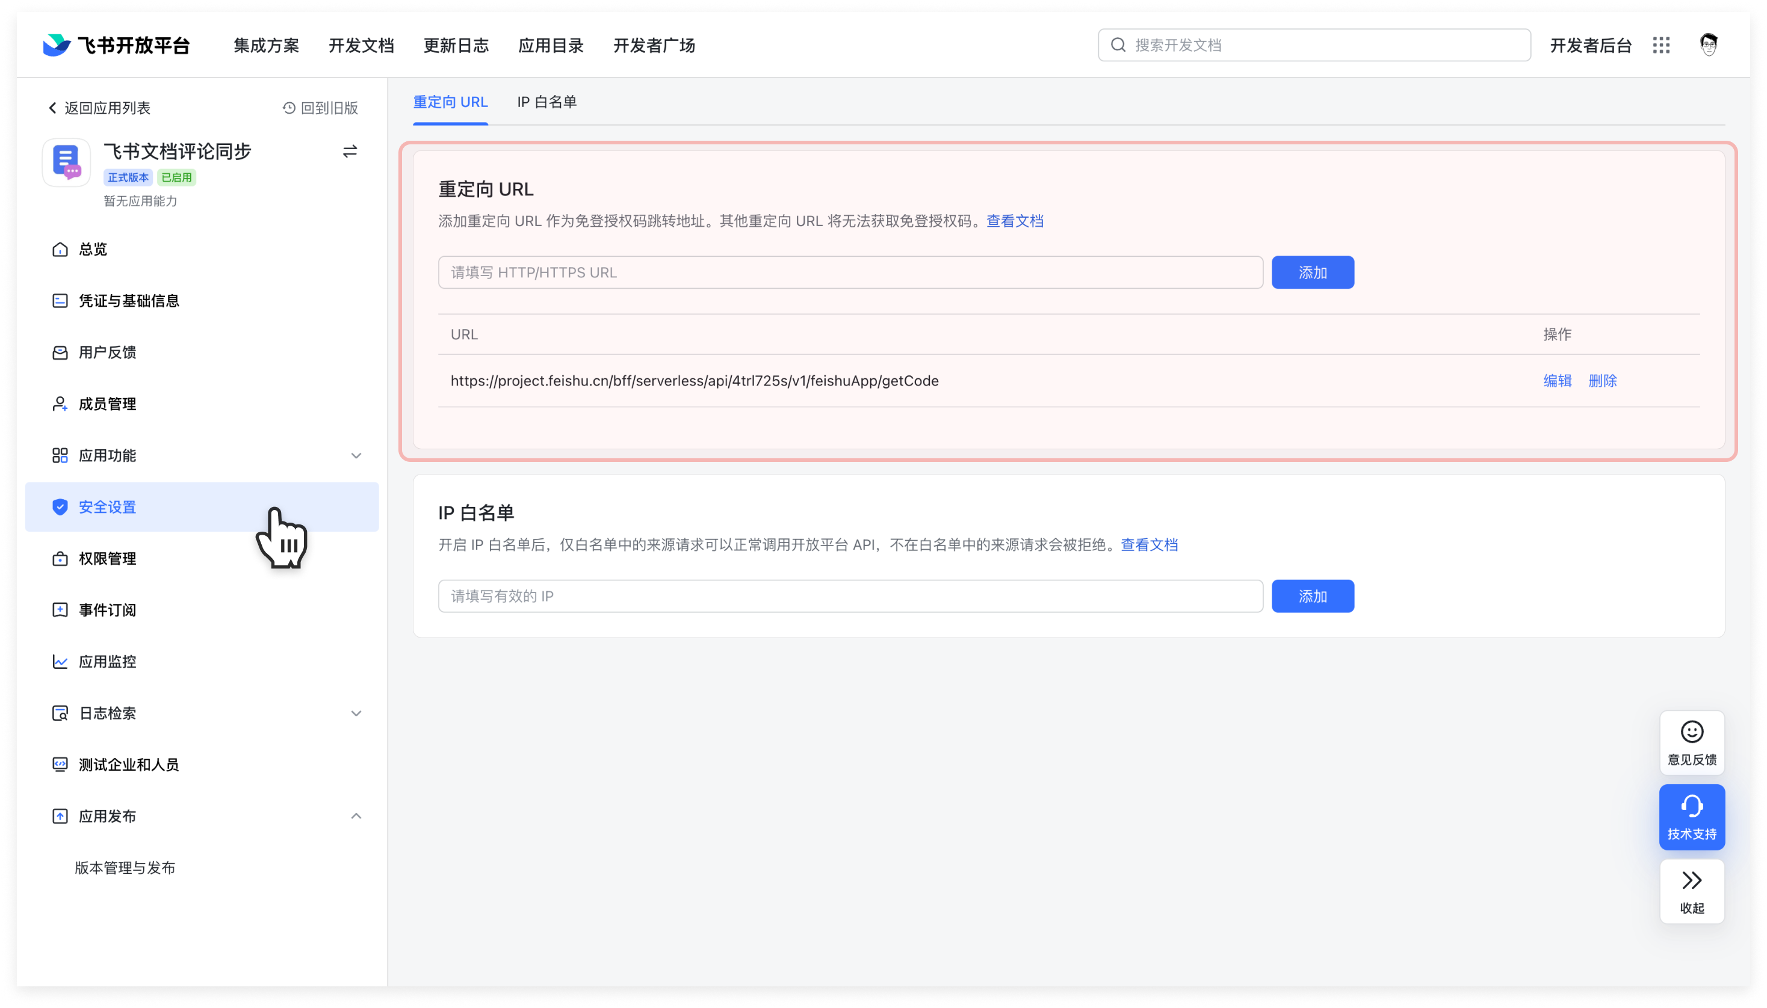Click the 飞书文档评论同步 app icon
This screenshot has height=1008, width=1767.
pyautogui.click(x=66, y=163)
